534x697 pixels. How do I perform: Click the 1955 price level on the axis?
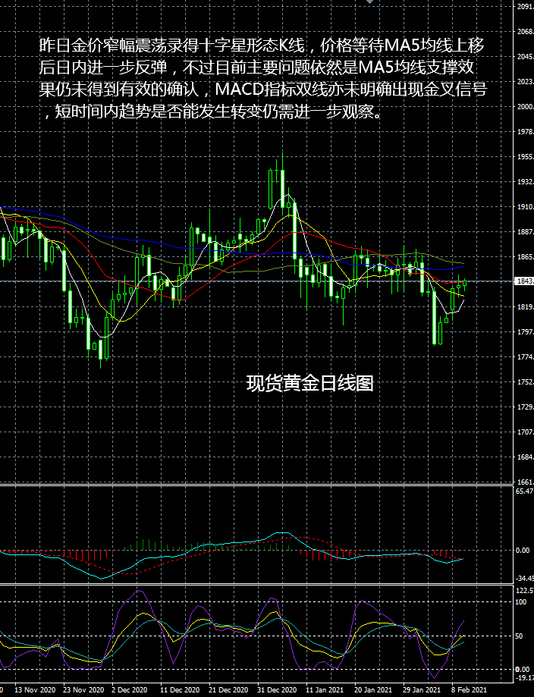[525, 157]
